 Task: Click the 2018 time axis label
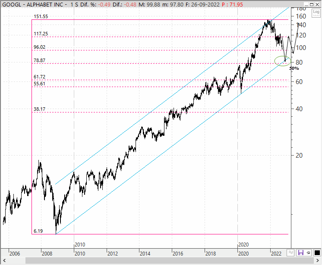[211, 254]
